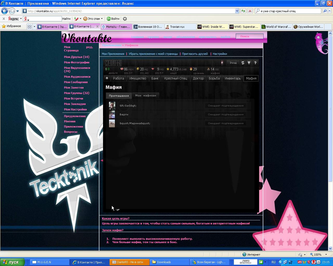Click the refresh arrows icon in the game header
The height and width of the screenshot is (266, 333).
243,63
